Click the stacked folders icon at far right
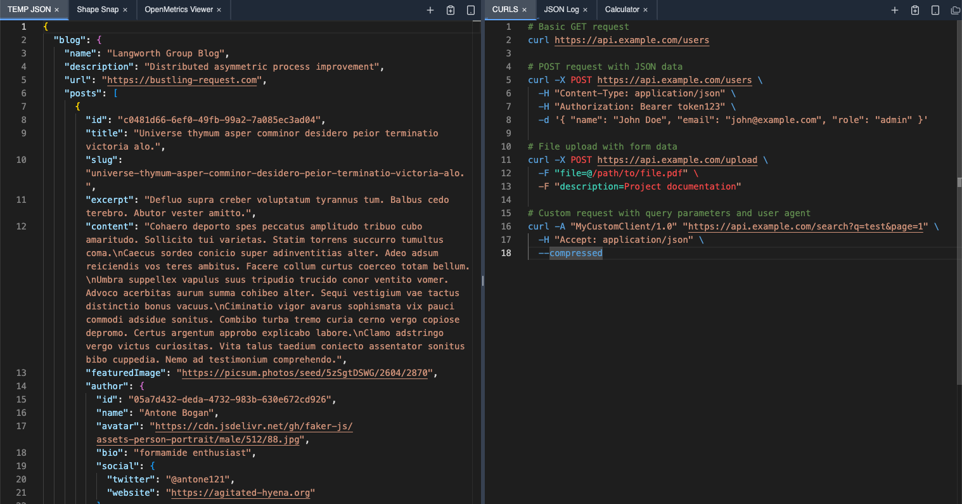The width and height of the screenshot is (962, 504). (956, 10)
